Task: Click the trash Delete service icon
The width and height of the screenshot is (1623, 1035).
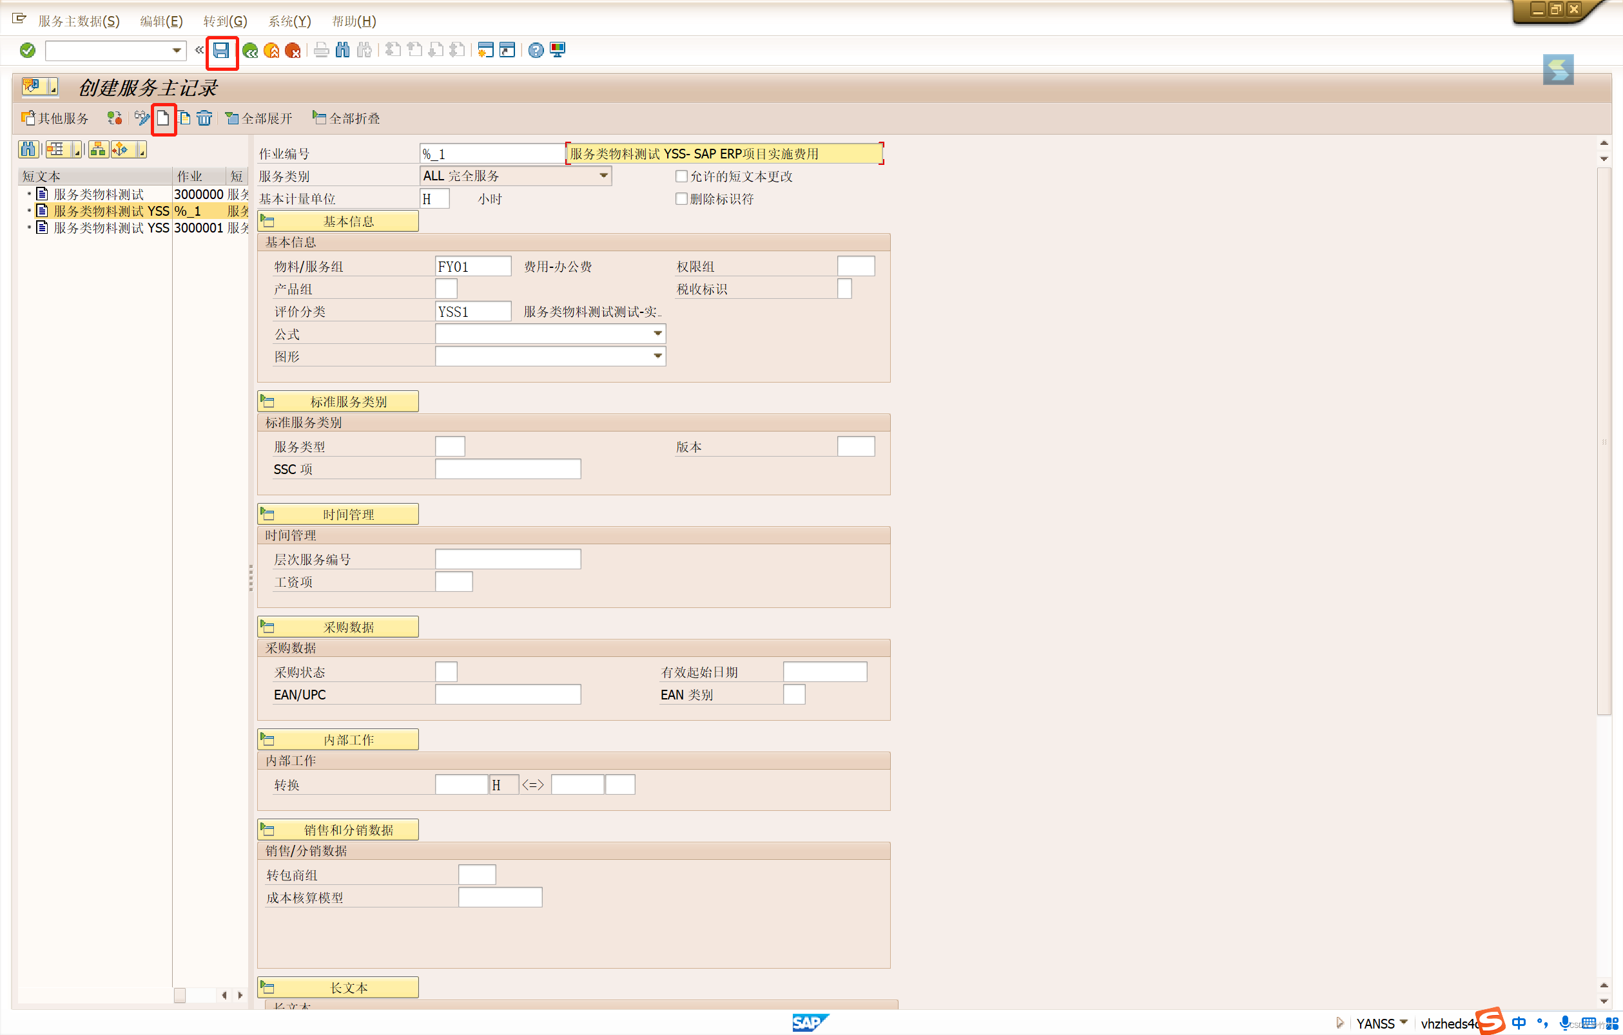Action: (204, 119)
